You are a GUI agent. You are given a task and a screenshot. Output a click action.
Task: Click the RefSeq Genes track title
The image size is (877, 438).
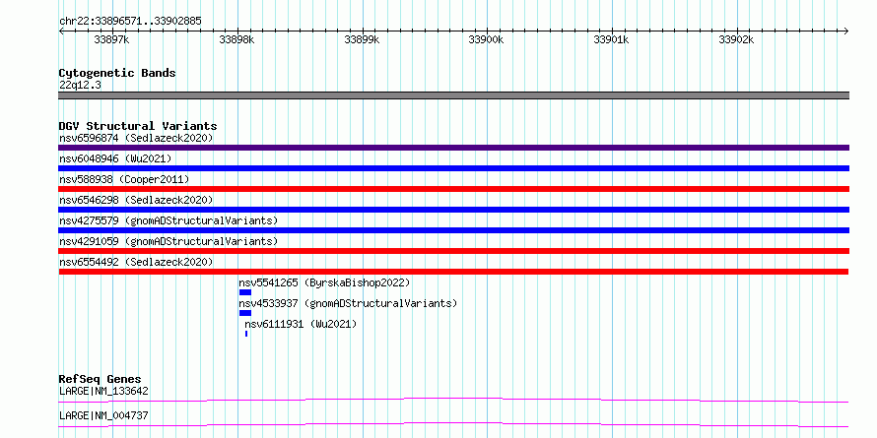pyautogui.click(x=100, y=379)
